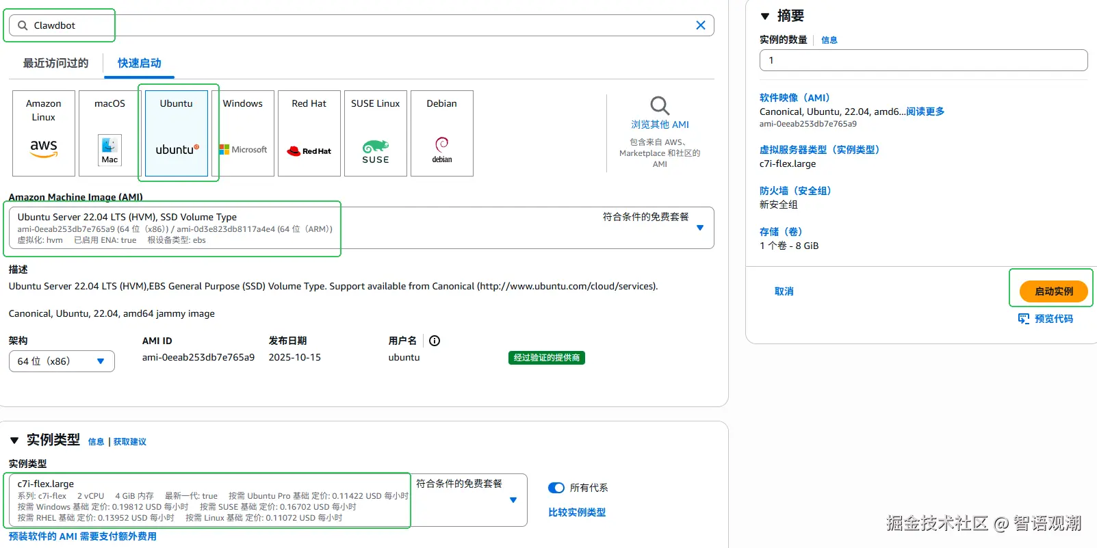
Task: Click the search magnifier icon beside Clawdbot
Action: (x=23, y=25)
